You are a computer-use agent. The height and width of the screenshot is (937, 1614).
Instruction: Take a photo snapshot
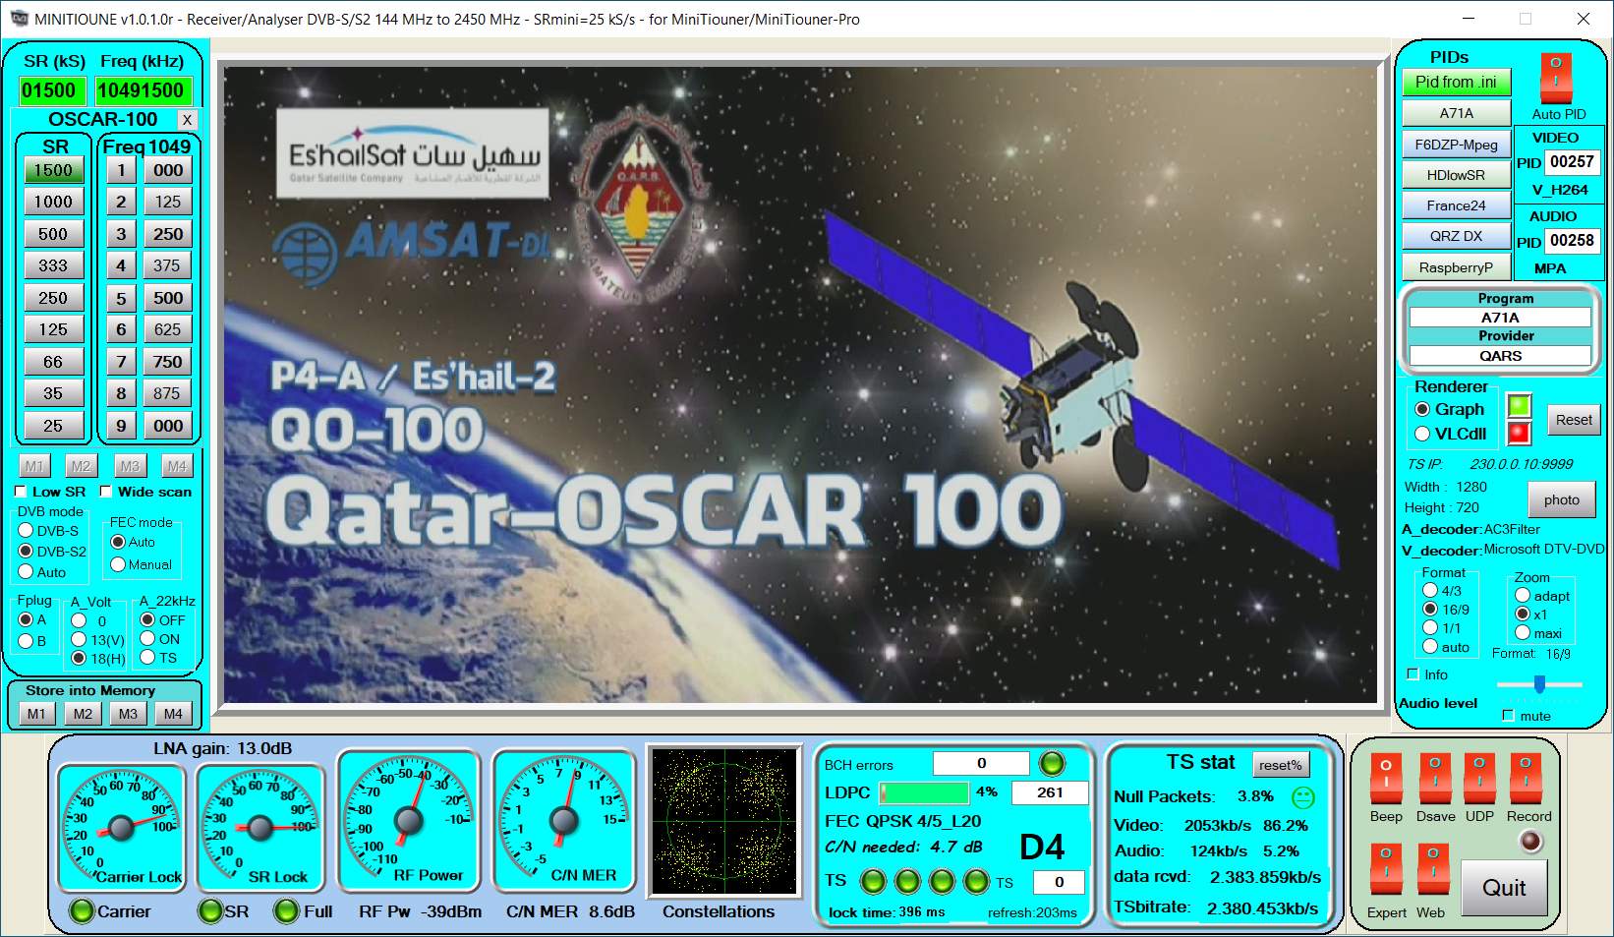pyautogui.click(x=1561, y=499)
